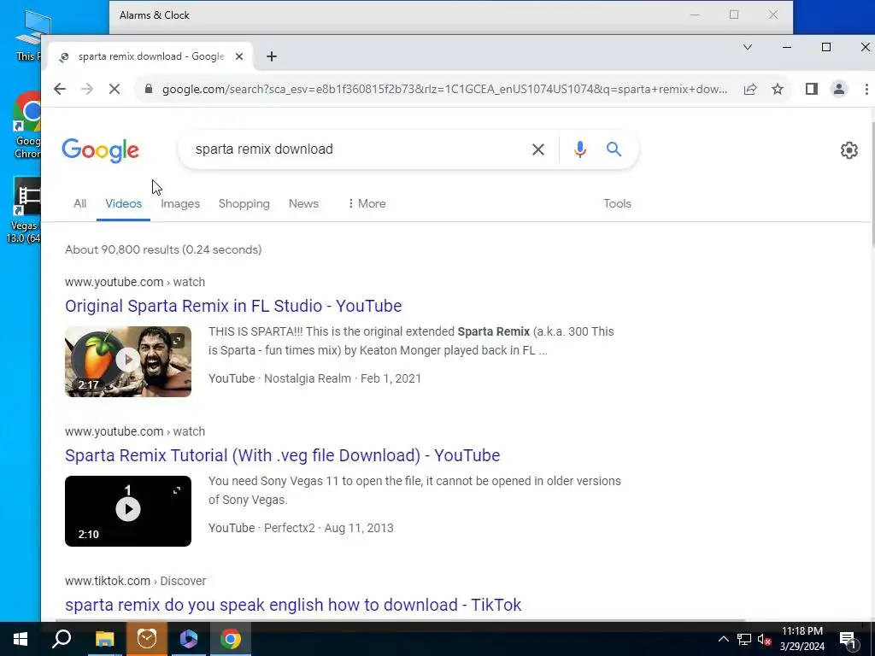Image resolution: width=875 pixels, height=656 pixels.
Task: Go to the Google logo homepage
Action: click(101, 150)
